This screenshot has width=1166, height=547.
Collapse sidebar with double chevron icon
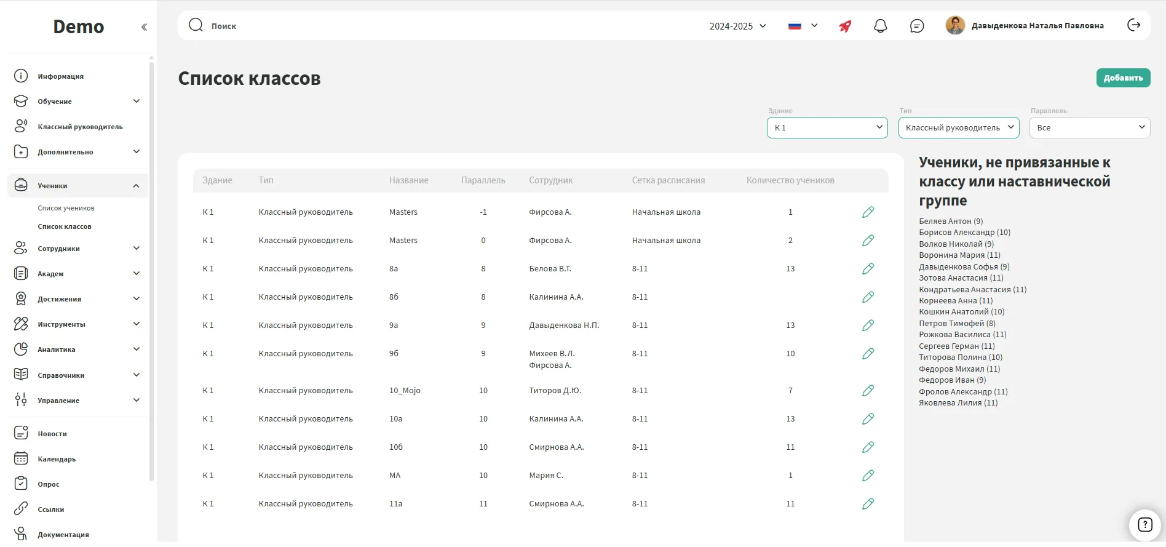[x=144, y=27]
